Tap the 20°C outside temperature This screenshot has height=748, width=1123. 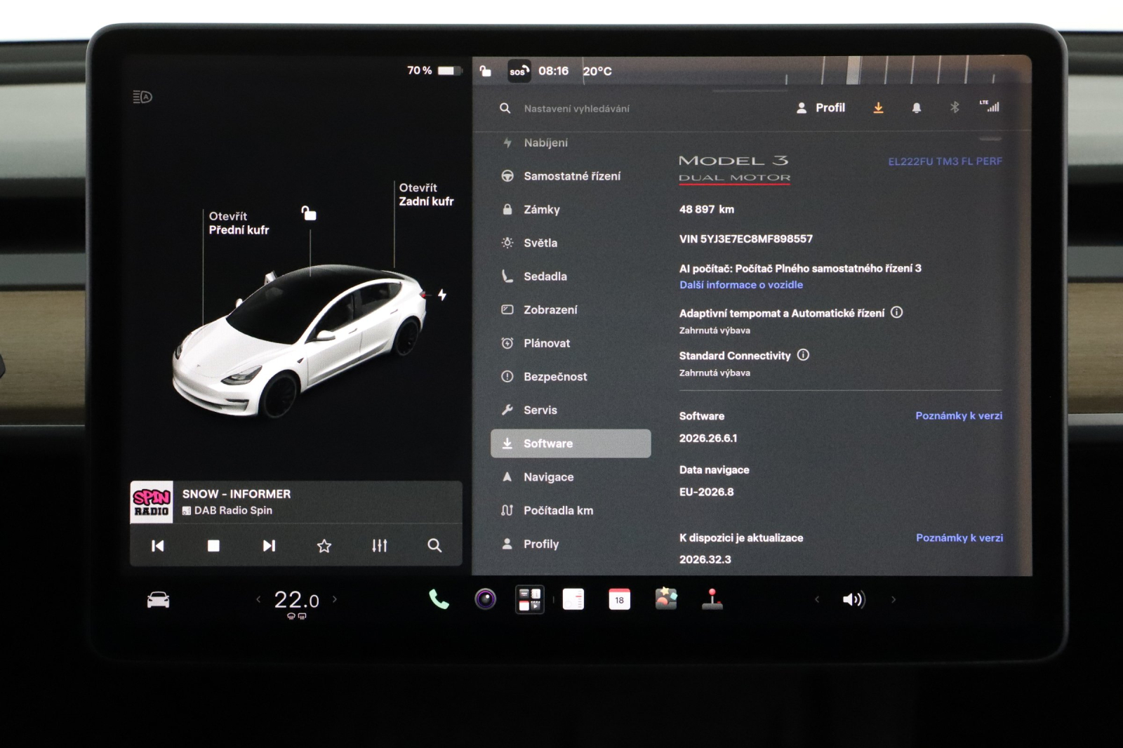597,71
